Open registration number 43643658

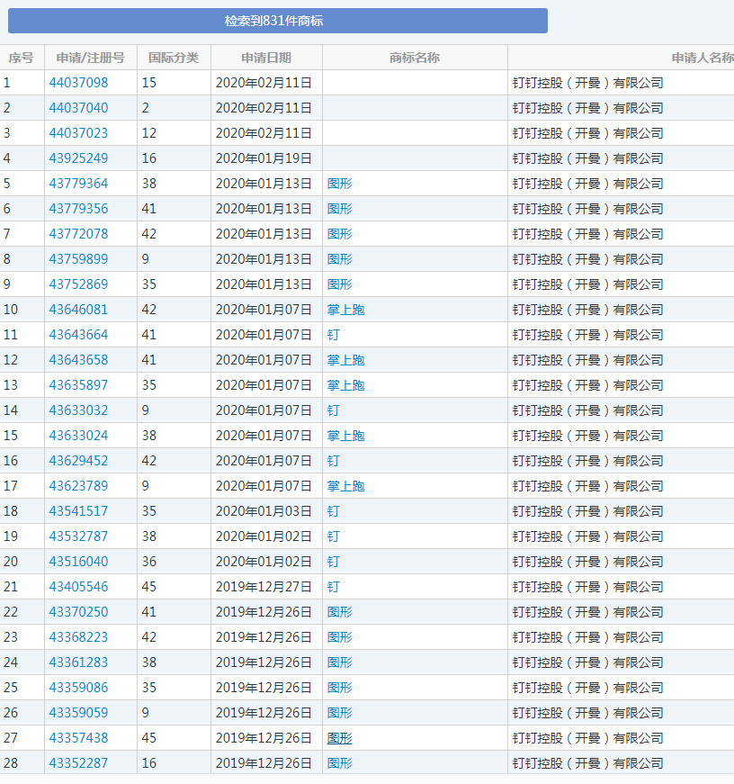tap(78, 360)
